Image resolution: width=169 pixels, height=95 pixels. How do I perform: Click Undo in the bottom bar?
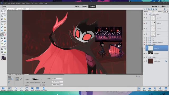(x=16, y=89)
